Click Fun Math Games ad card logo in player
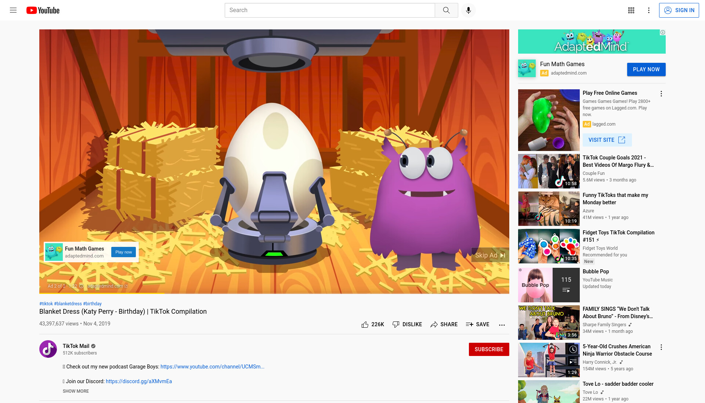Image resolution: width=705 pixels, height=403 pixels. pos(54,252)
